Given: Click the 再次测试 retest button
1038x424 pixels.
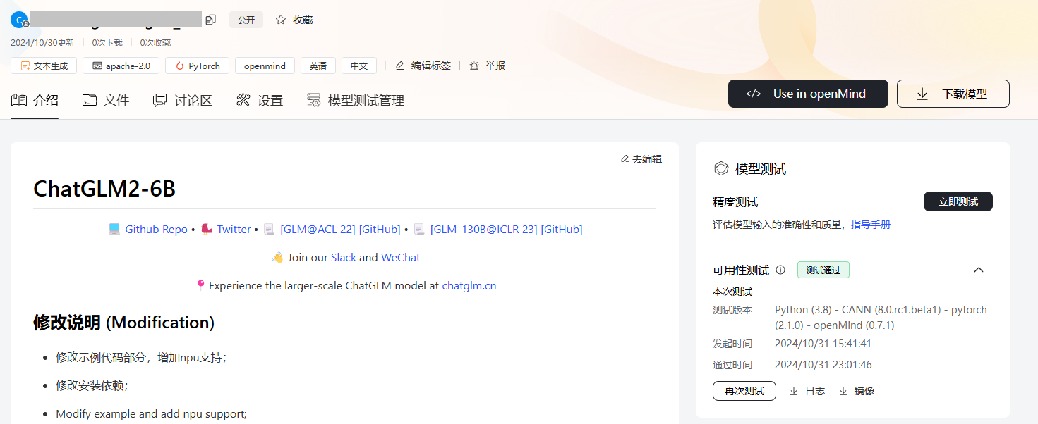Looking at the screenshot, I should [x=744, y=391].
